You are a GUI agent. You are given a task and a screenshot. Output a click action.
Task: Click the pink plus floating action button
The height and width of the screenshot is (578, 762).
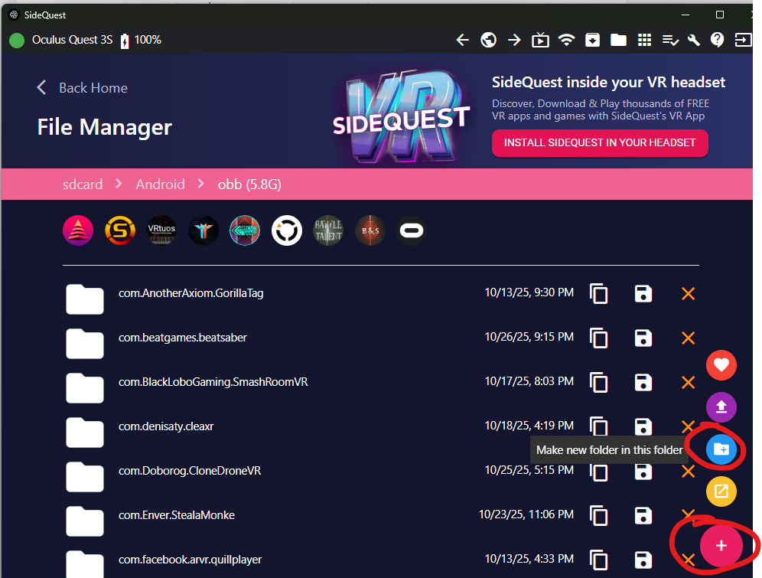pyautogui.click(x=721, y=545)
